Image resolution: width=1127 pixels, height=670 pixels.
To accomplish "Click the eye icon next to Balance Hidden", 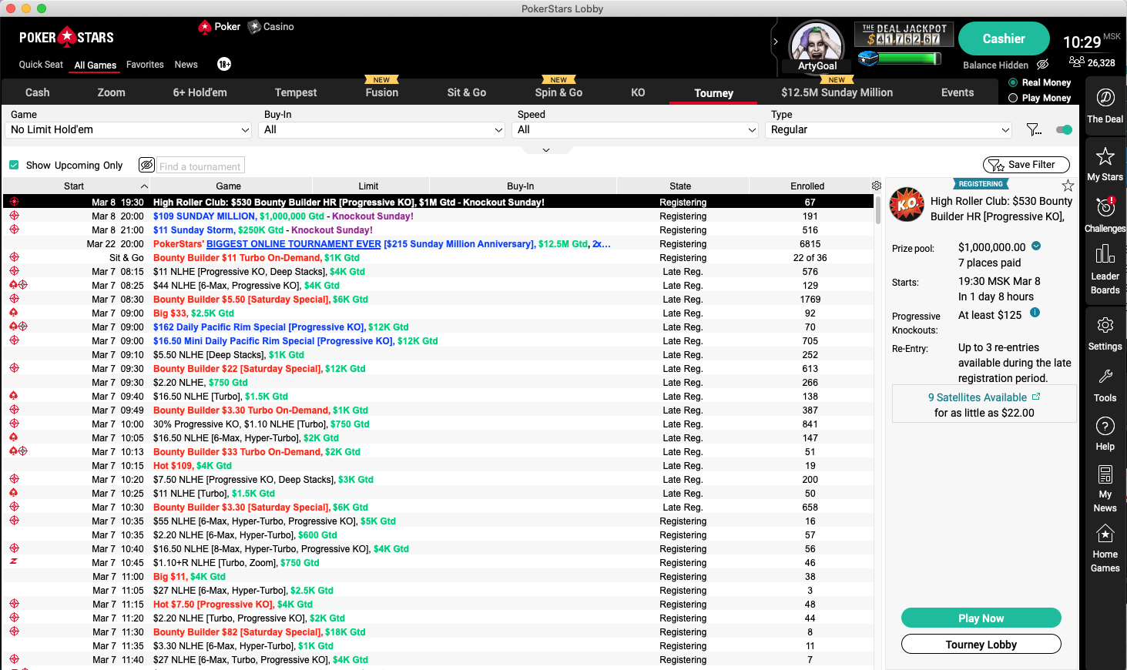I will (1043, 65).
